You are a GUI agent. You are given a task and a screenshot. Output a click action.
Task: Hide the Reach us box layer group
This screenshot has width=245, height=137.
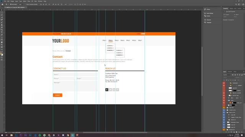[224, 113]
